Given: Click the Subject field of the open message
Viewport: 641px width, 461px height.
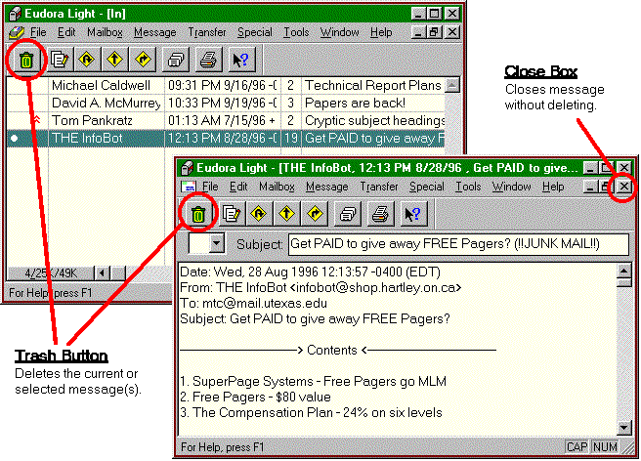Looking at the screenshot, I should [458, 244].
